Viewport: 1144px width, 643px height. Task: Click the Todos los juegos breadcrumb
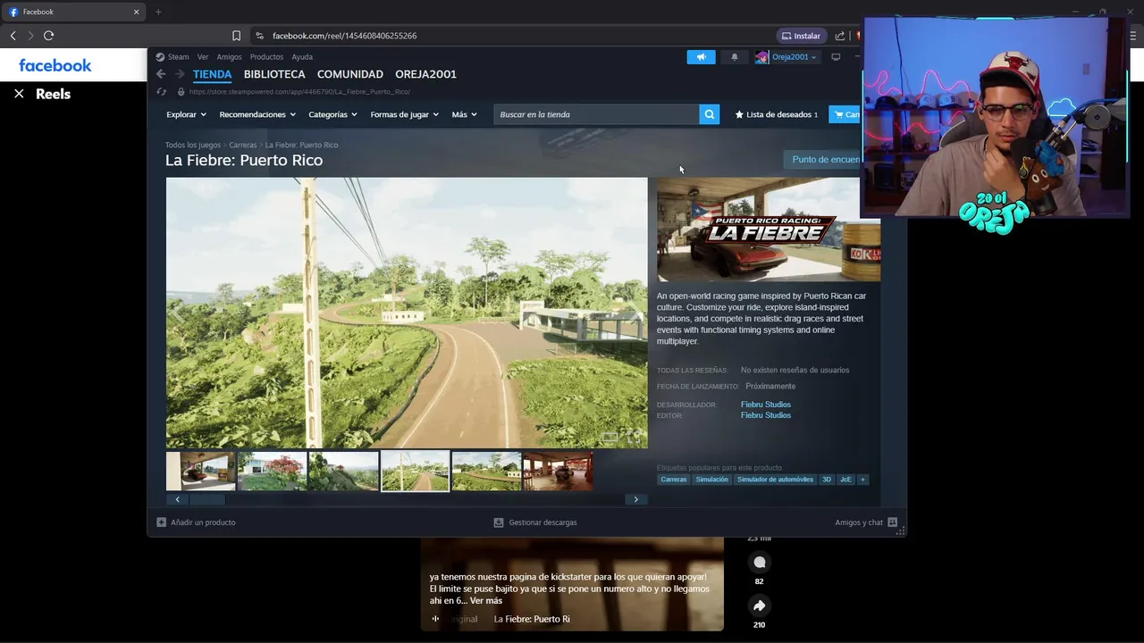192,145
